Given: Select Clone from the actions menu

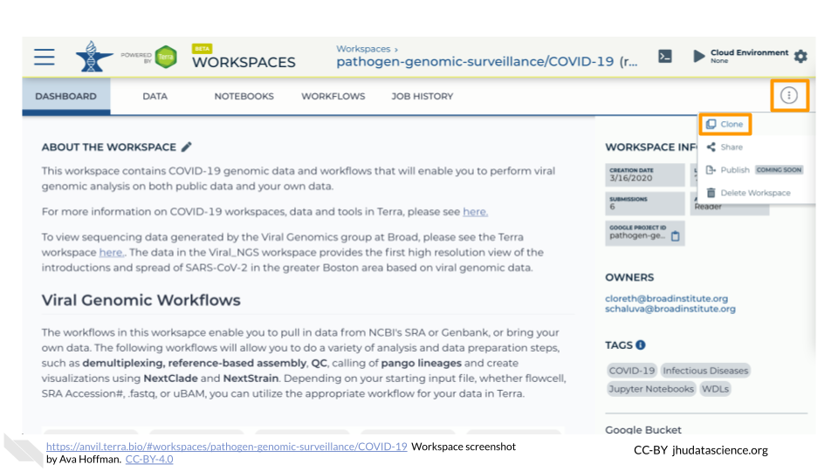Looking at the screenshot, I should 725,124.
